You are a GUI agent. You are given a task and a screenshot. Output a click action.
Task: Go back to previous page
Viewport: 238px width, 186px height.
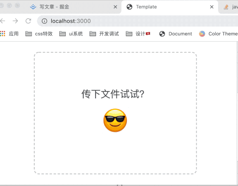click(x=3, y=21)
